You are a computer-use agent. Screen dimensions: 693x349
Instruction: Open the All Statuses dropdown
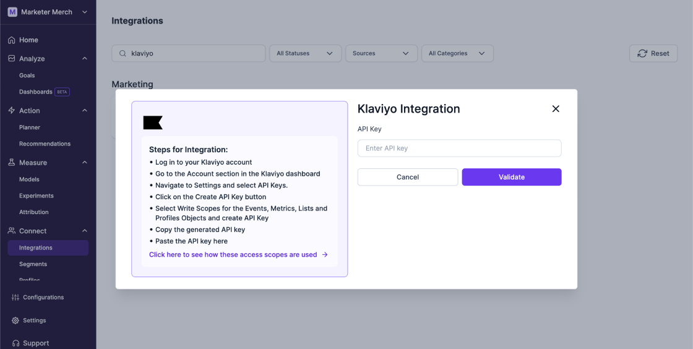coord(306,53)
